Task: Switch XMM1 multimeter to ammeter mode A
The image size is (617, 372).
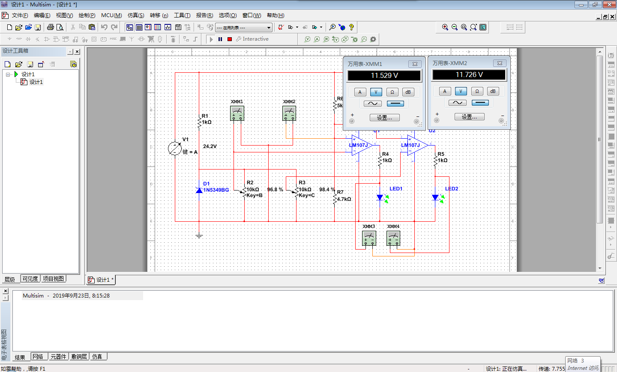Action: point(360,92)
